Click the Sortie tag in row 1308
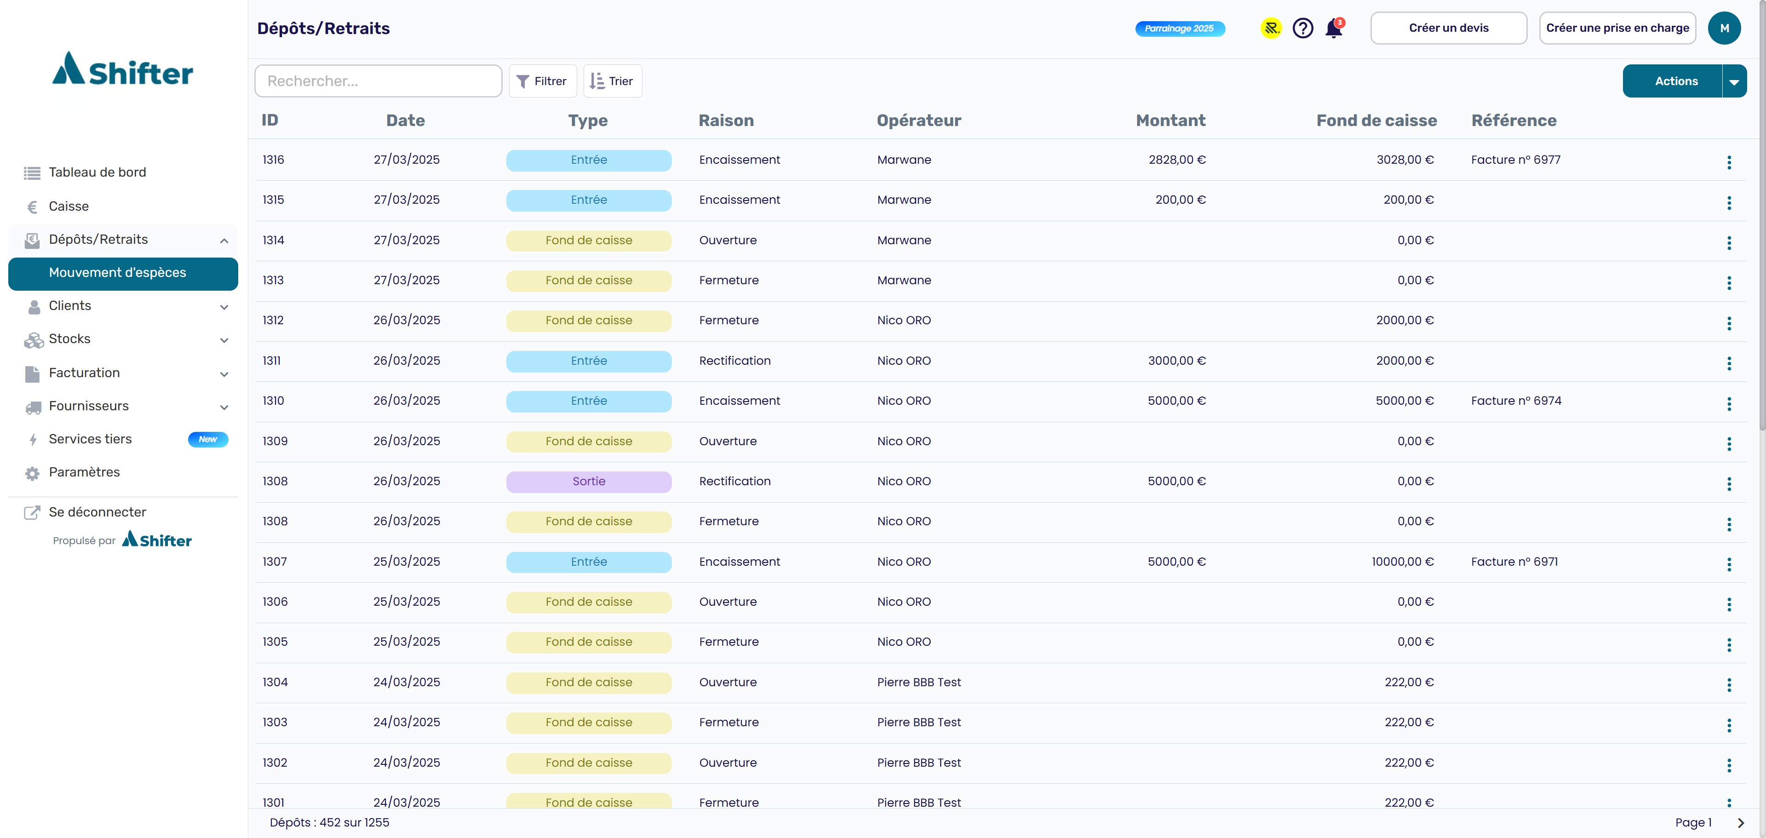The image size is (1766, 838). (x=589, y=482)
